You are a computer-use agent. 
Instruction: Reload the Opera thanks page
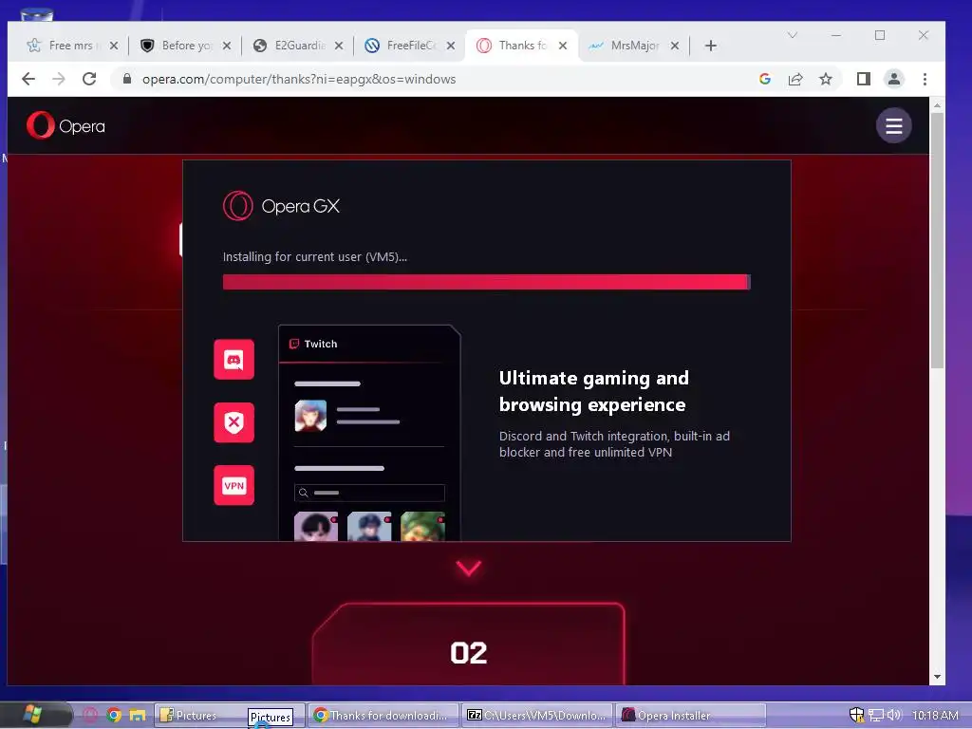click(89, 79)
